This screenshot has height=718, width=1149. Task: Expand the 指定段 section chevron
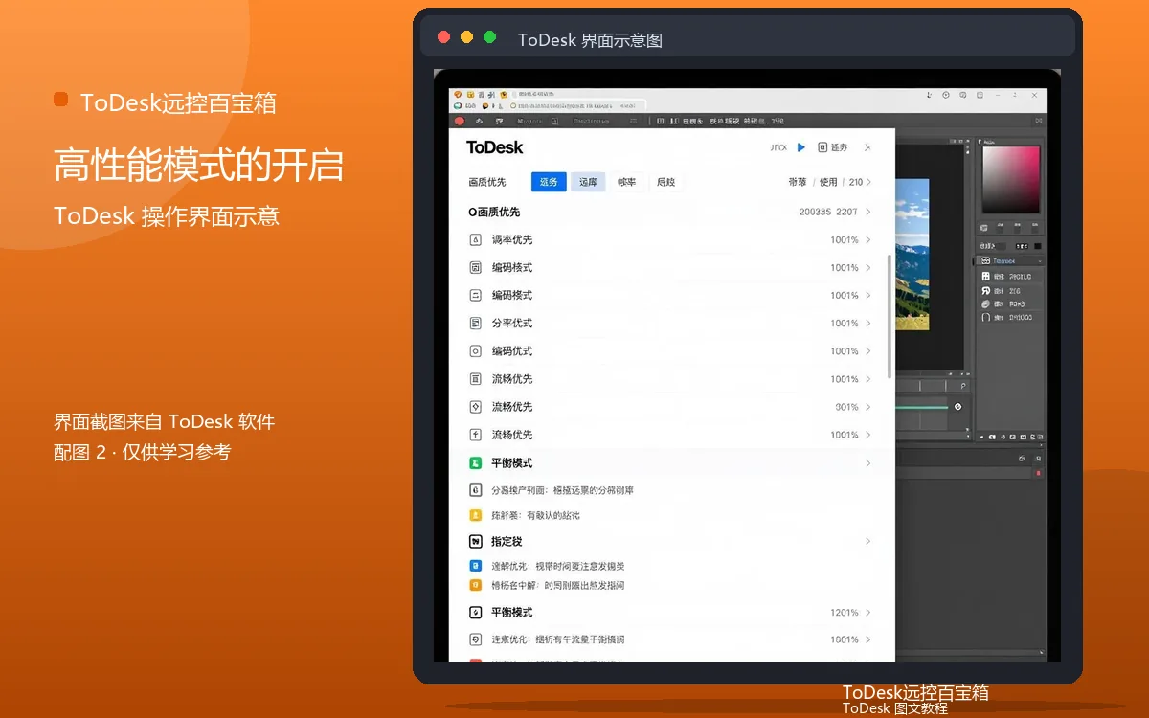[x=868, y=541]
